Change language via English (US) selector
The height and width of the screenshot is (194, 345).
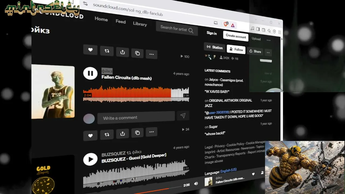tap(228, 171)
